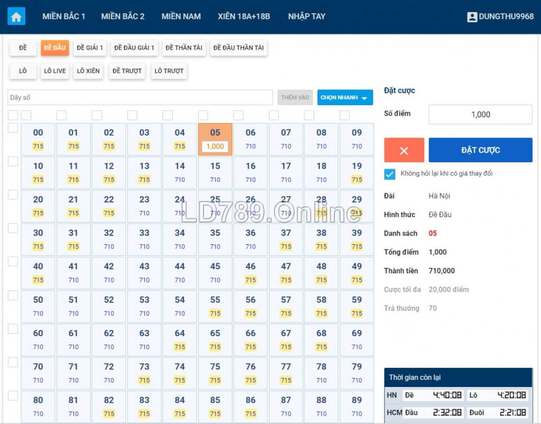541x424 pixels.
Task: Expand the CHỌN NHANH dropdown
Action: coord(345,97)
